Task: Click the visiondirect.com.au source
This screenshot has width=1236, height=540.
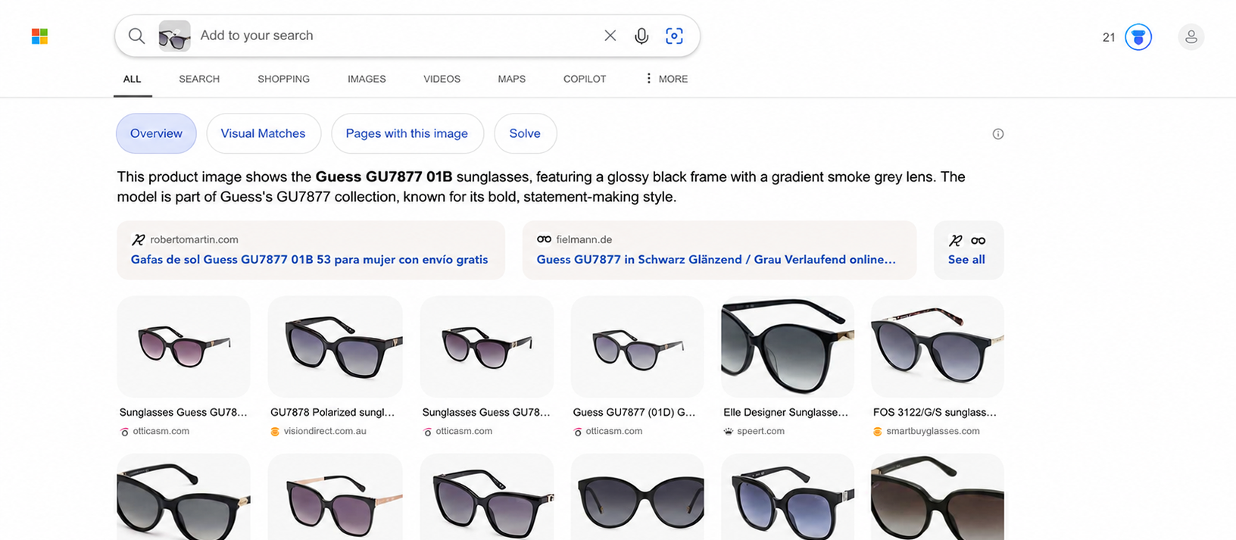Action: [x=325, y=431]
